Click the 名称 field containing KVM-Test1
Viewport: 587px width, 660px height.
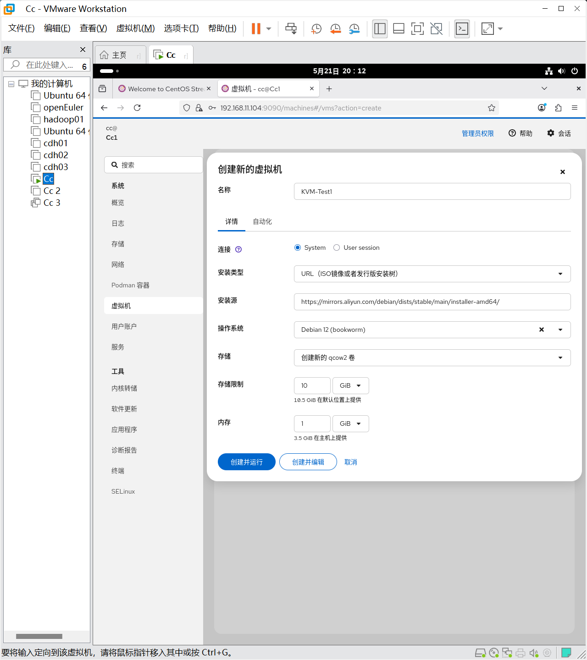(432, 192)
